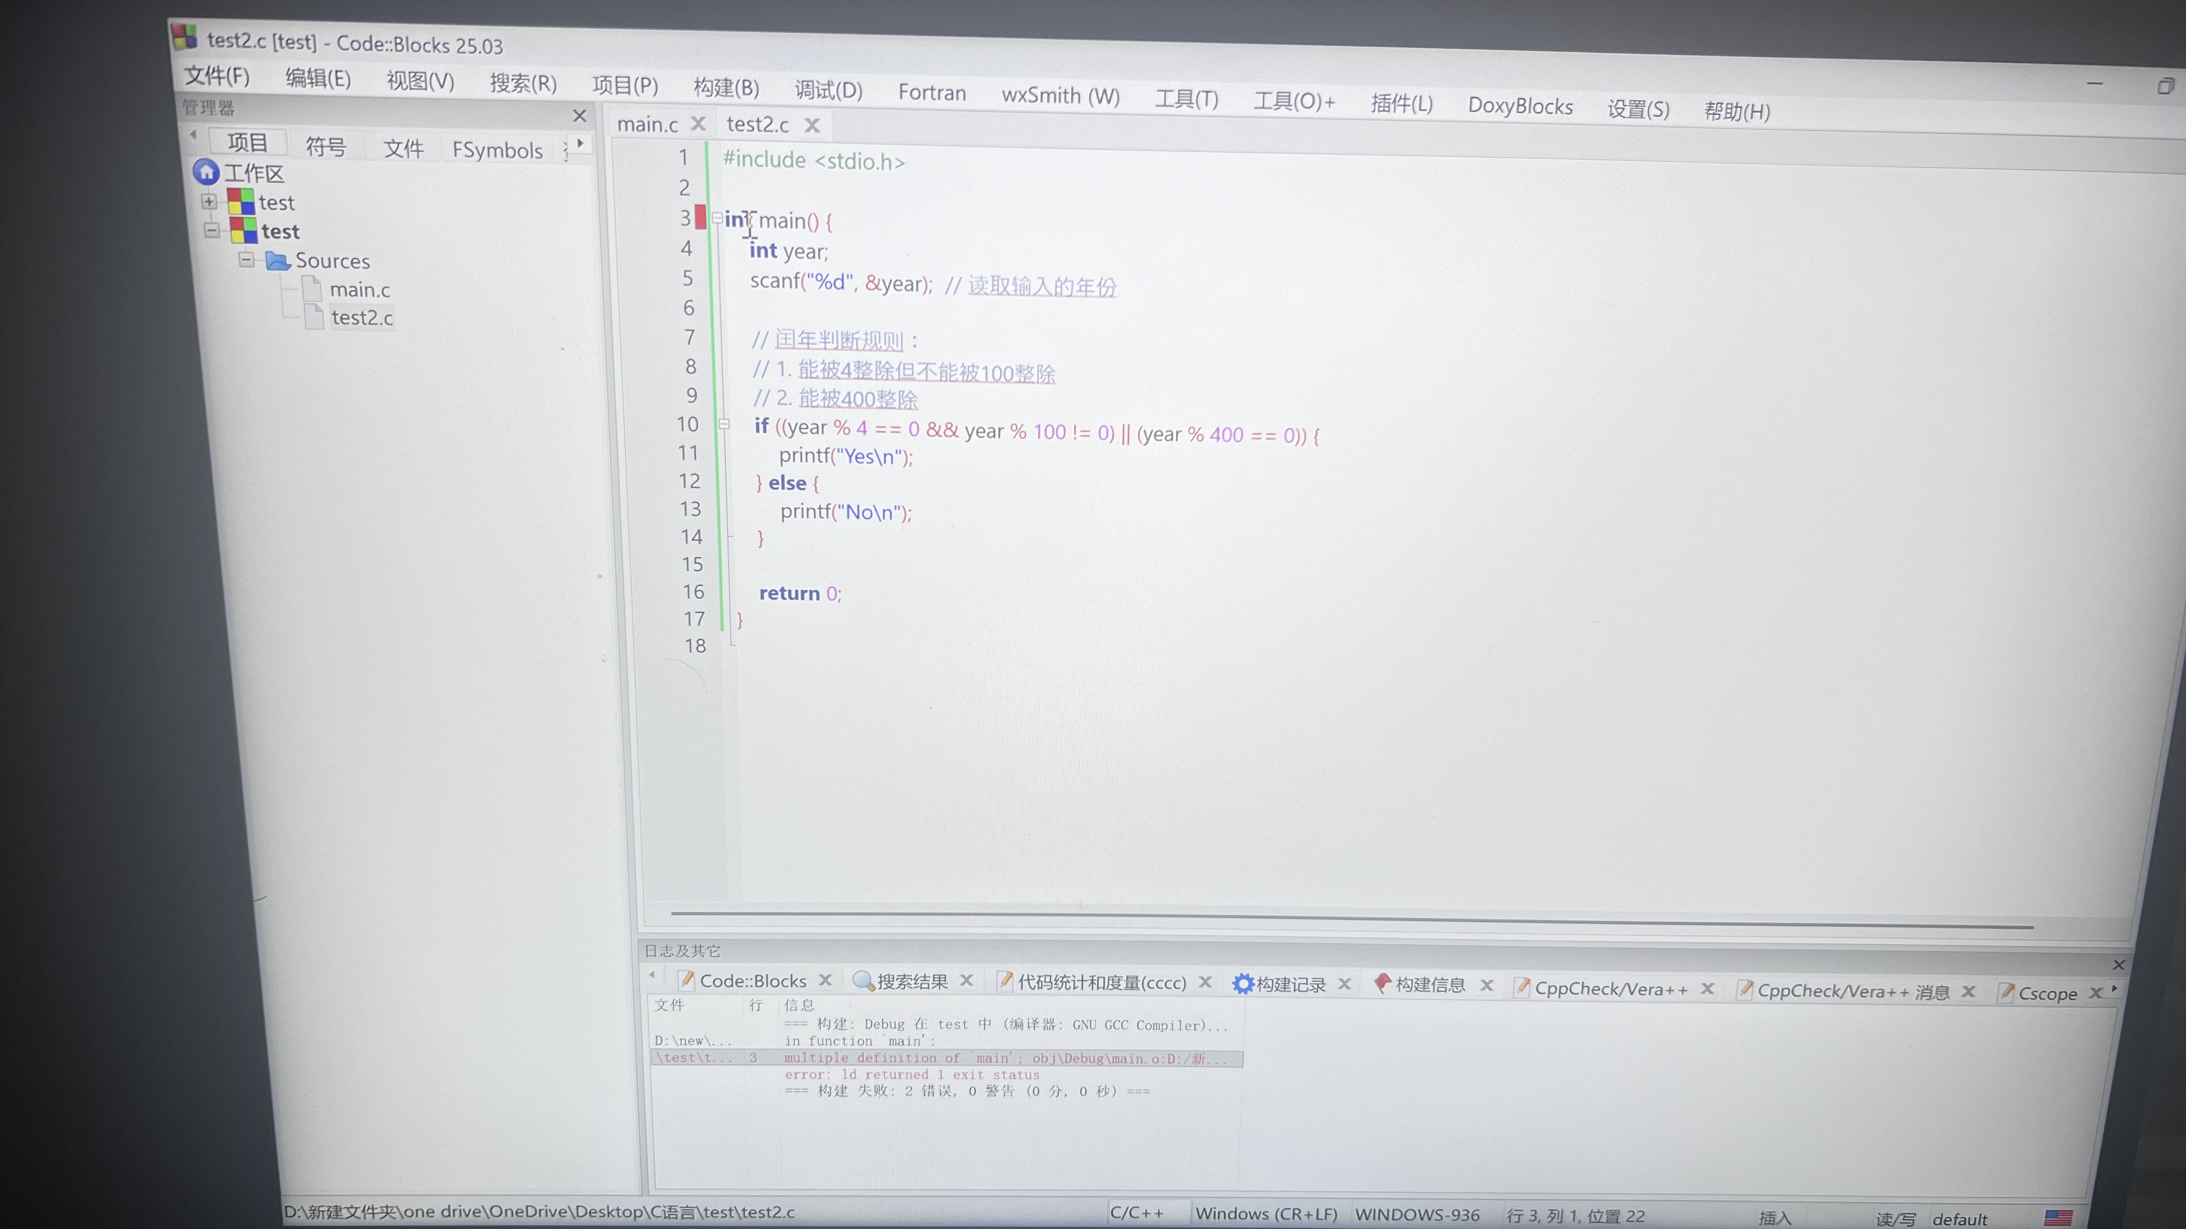Collapse the if block fold marker
2186x1229 pixels.
coord(724,424)
